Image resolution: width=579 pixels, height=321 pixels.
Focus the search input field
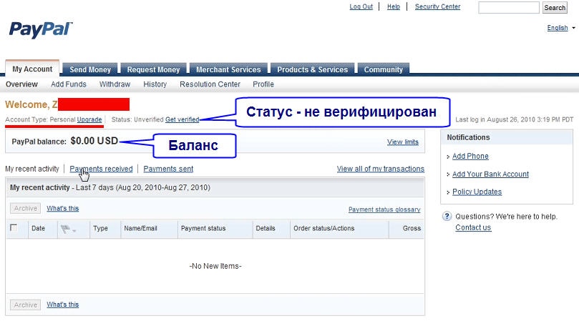pos(509,7)
